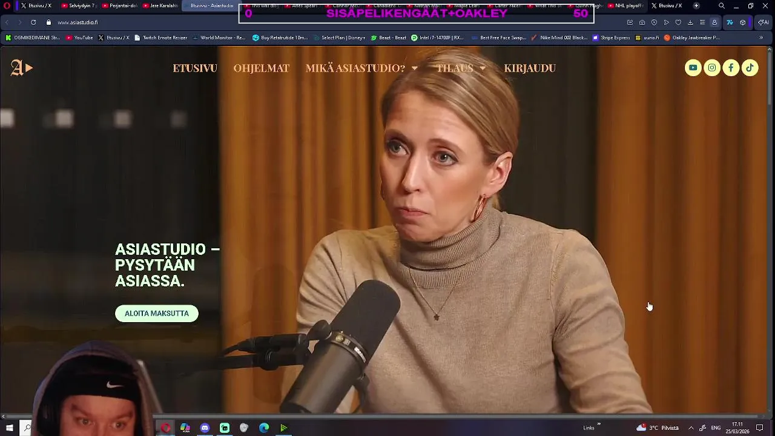775x436 pixels.
Task: Go forward with browser forward arrow
Action: pos(20,22)
